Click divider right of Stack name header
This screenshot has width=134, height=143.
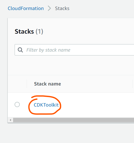[133, 84]
